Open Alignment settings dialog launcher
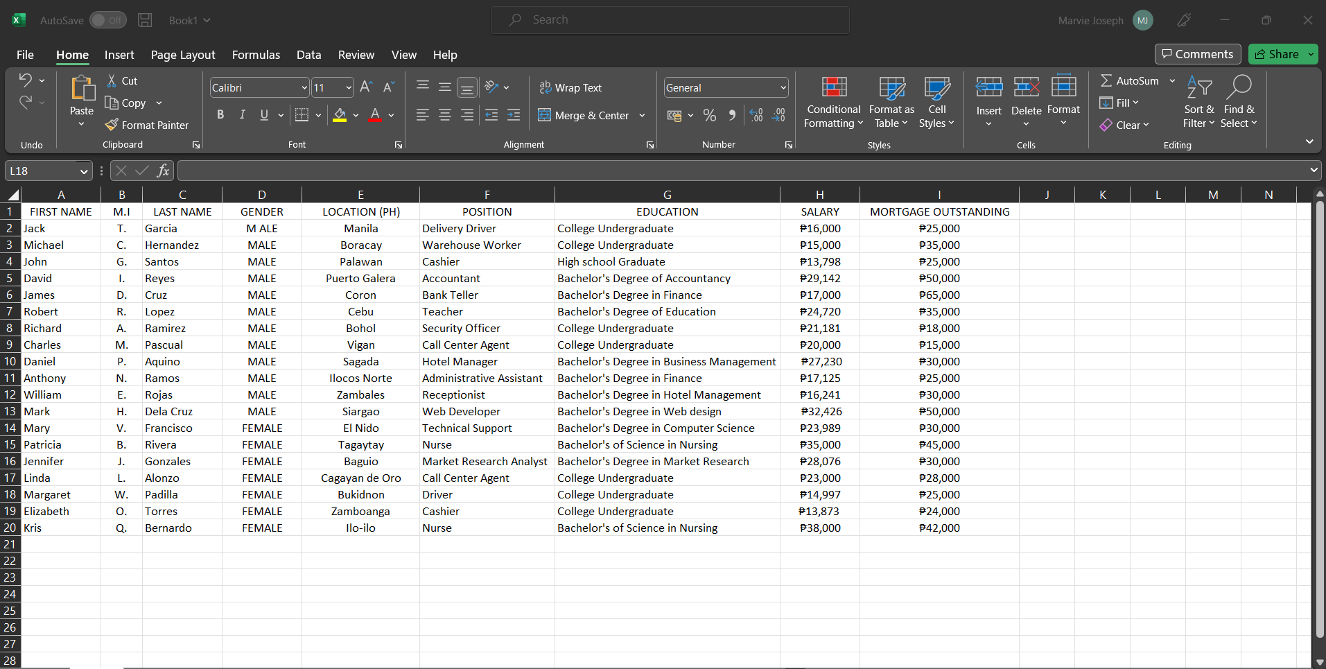The width and height of the screenshot is (1326, 669). 650,145
